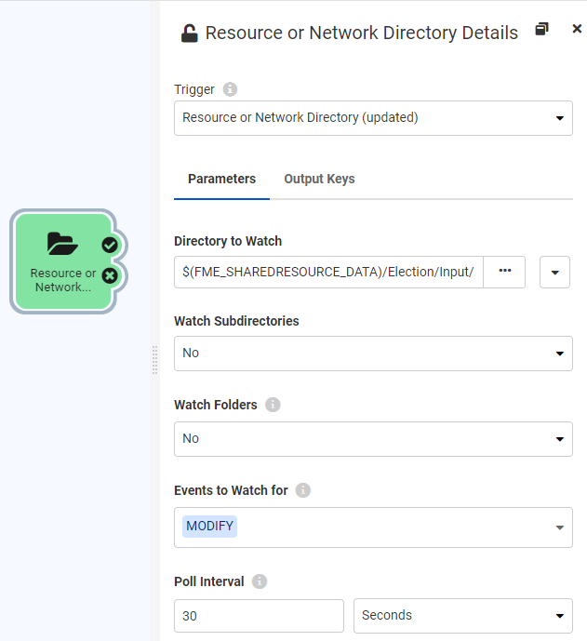Click the info icon next to Trigger

click(230, 89)
